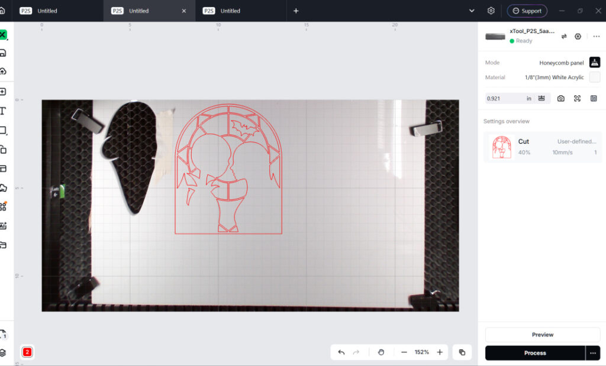Viewport: 606px width, 366px height.
Task: Select the Text tool in left sidebar
Action: coord(3,111)
